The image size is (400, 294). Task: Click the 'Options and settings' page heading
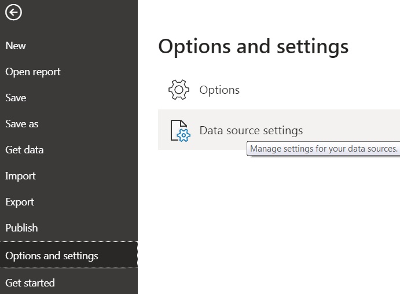tap(253, 46)
